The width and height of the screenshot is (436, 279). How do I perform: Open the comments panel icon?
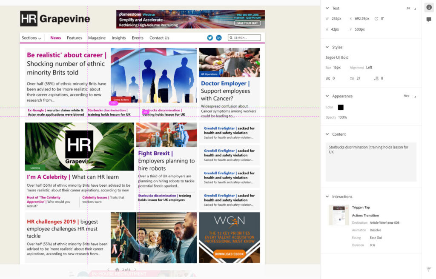point(429,20)
